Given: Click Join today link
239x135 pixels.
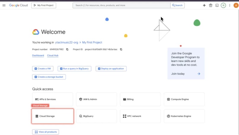Looking at the screenshot, I should [x=178, y=74].
